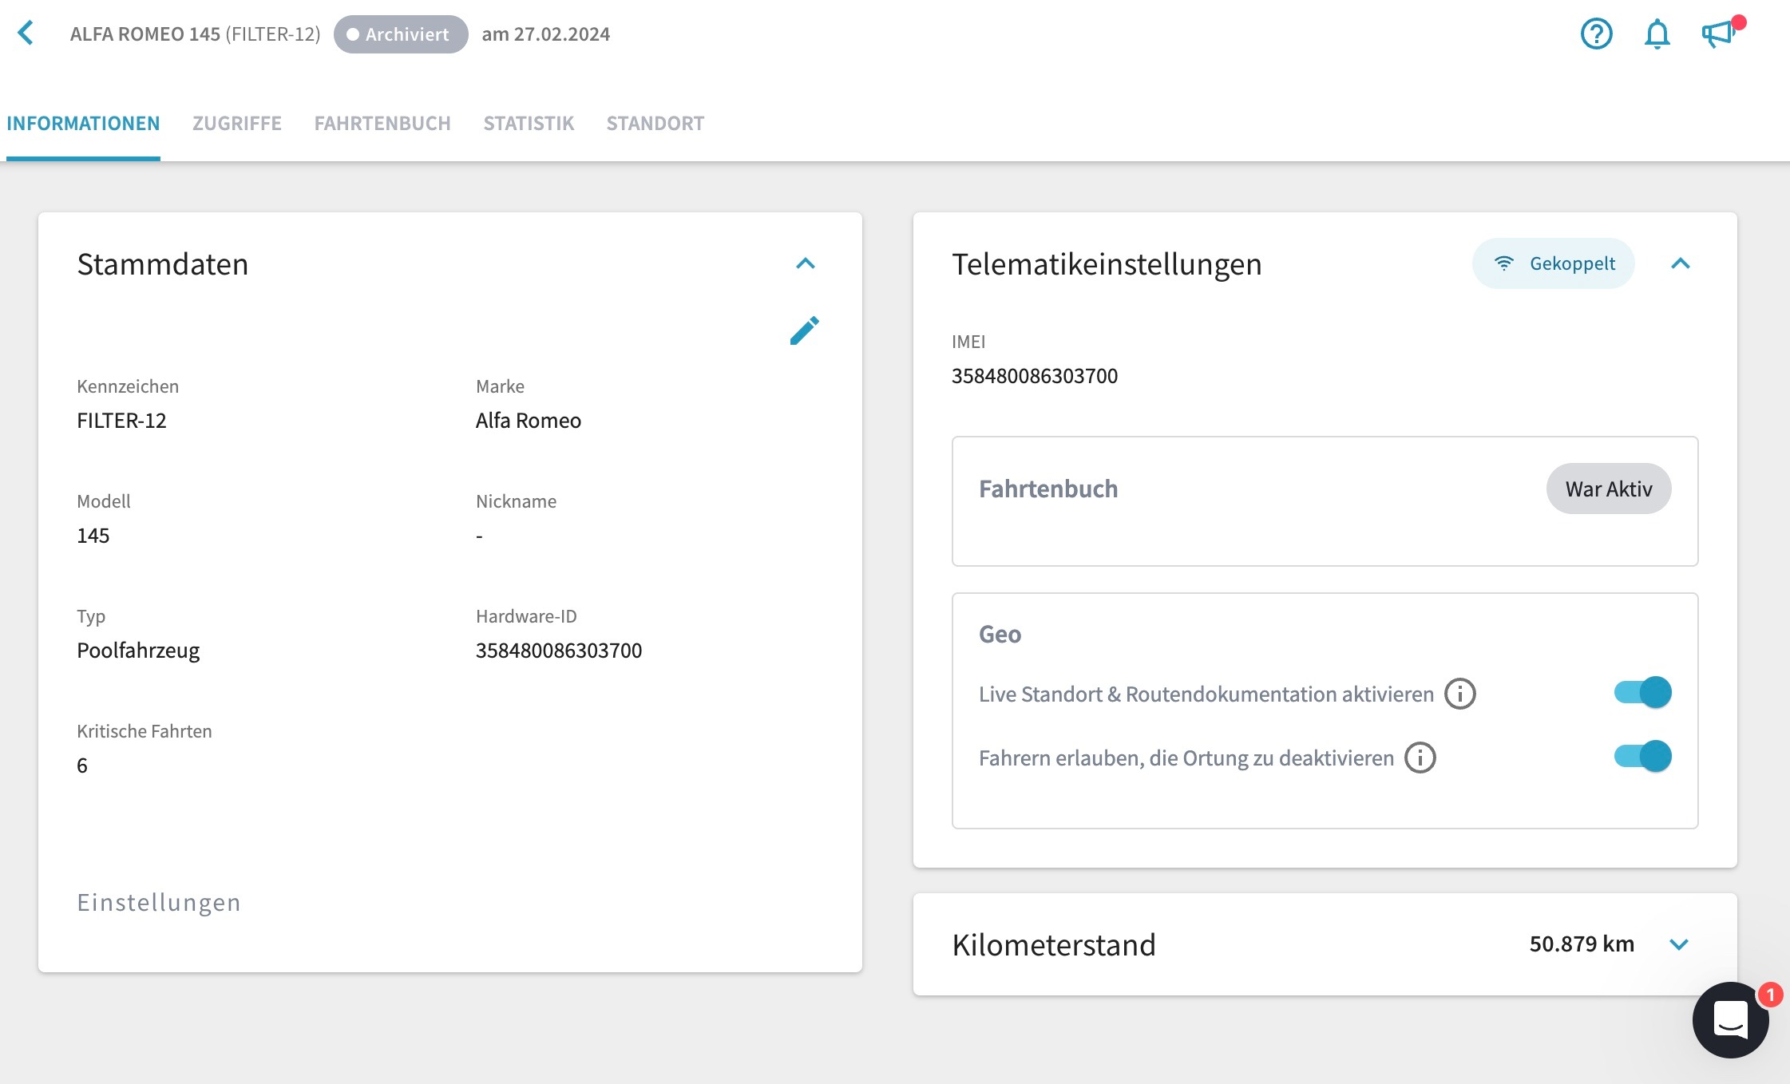The width and height of the screenshot is (1790, 1084).
Task: Click the back arrow icon
Action: (26, 34)
